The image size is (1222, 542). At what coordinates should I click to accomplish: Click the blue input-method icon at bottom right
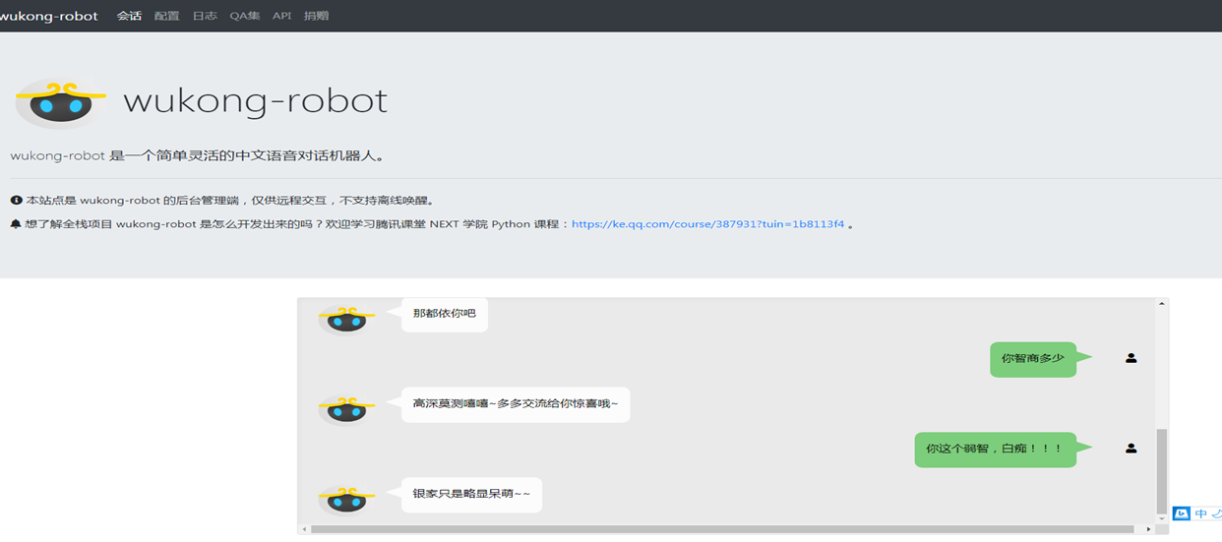click(1182, 513)
